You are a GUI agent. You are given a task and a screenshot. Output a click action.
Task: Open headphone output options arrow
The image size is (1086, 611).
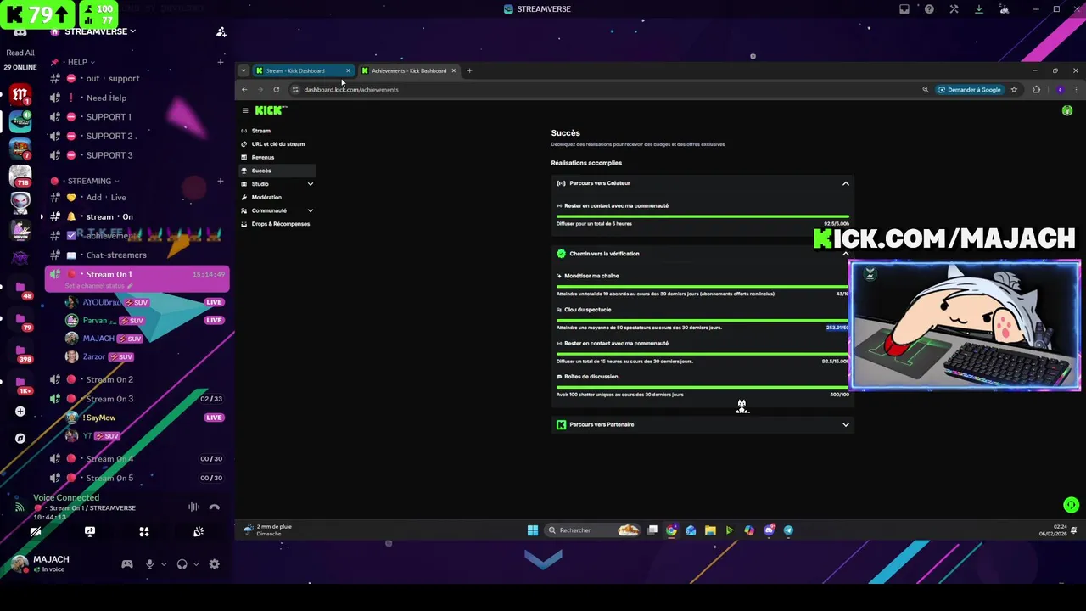click(196, 564)
